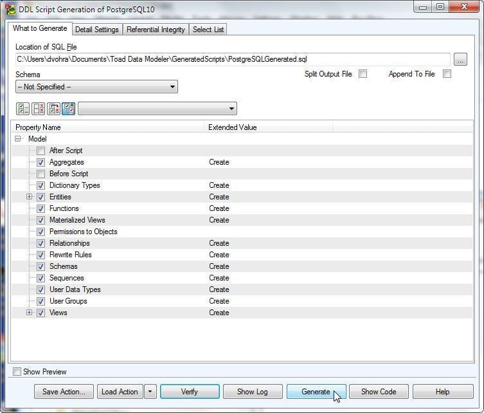
Task: Select the Materialized Views row label
Action: pos(77,220)
